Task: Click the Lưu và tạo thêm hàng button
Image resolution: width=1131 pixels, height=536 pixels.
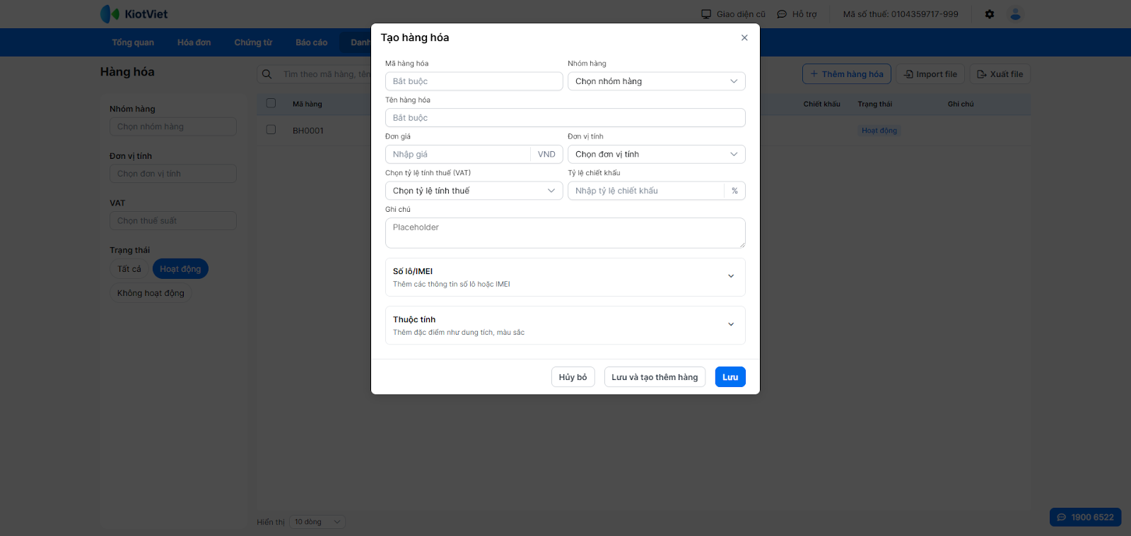Action: coord(655,377)
